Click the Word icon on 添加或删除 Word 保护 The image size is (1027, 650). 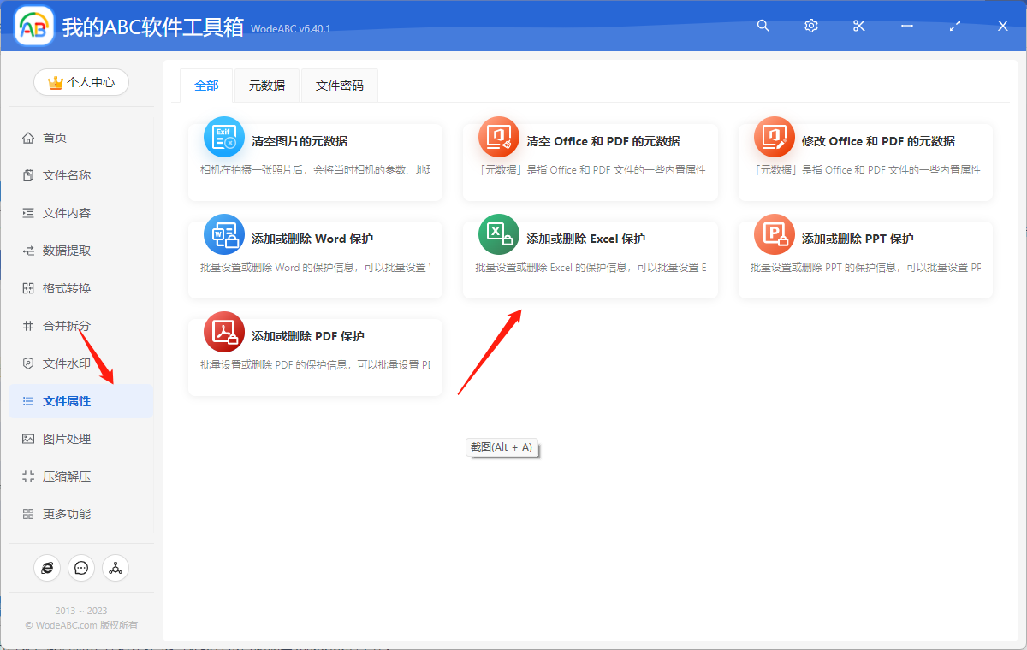pos(223,233)
